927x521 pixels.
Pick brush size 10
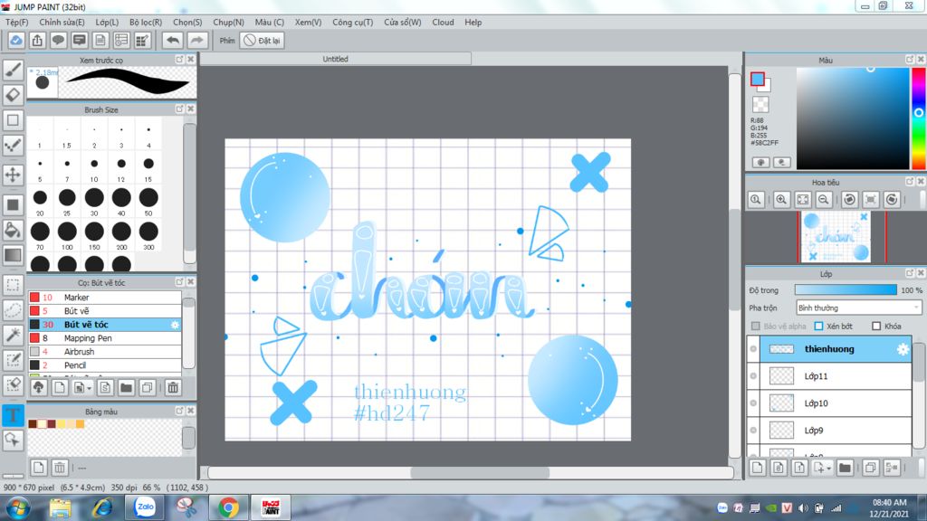94,167
